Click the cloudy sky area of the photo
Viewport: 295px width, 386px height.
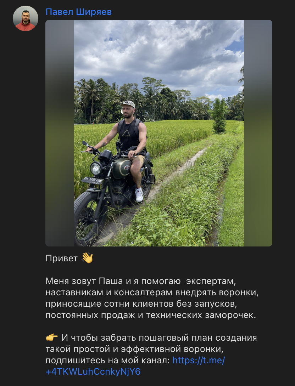click(x=159, y=52)
